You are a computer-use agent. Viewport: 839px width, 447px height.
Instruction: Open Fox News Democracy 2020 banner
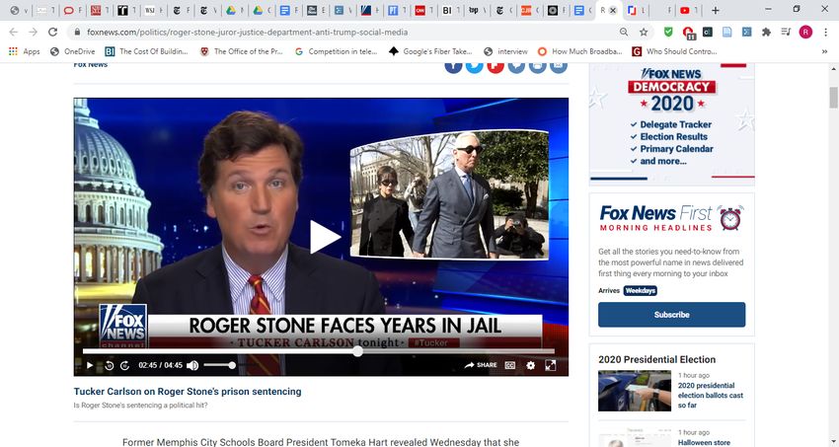pos(671,124)
